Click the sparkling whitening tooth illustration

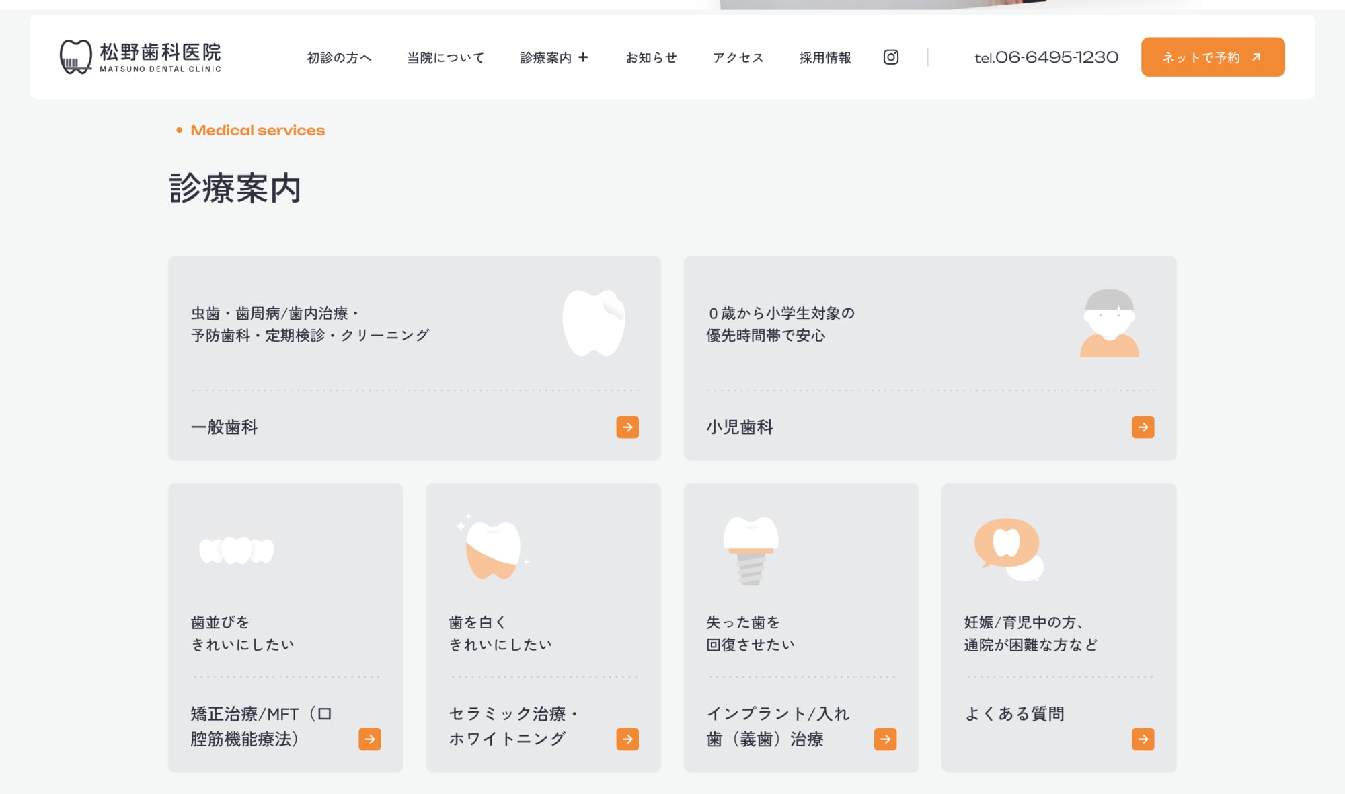click(494, 548)
